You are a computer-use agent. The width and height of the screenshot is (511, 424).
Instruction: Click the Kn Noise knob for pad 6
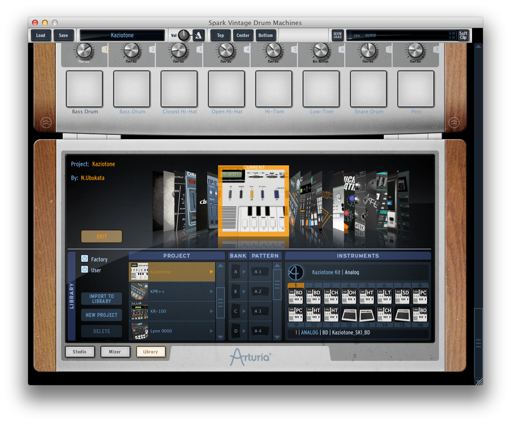pyautogui.click(x=321, y=51)
